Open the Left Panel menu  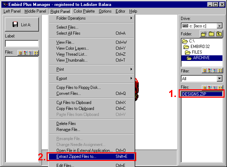(x=12, y=11)
